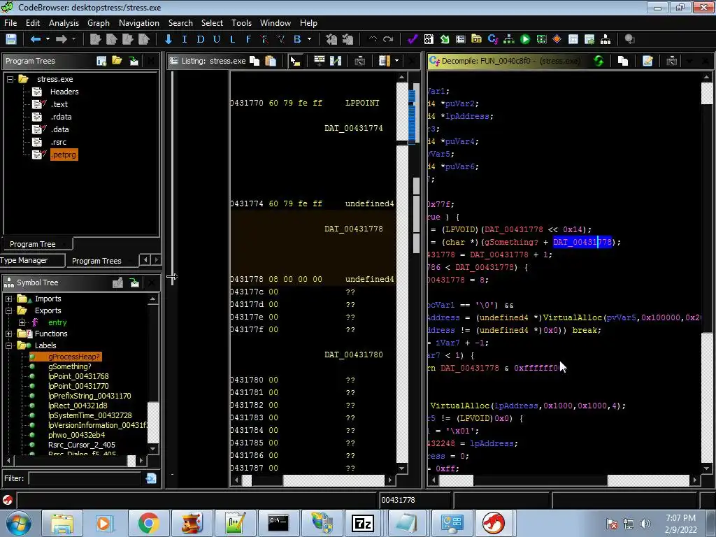
Task: Open the back-navigation history dropdown arrow
Action: [48, 39]
